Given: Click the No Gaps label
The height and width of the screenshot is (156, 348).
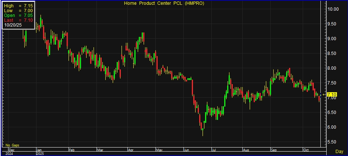Looking at the screenshot, I should (12, 145).
